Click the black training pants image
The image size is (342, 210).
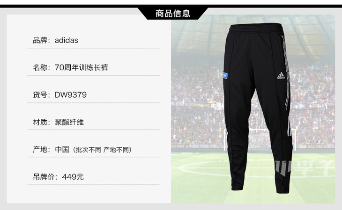coord(258,108)
